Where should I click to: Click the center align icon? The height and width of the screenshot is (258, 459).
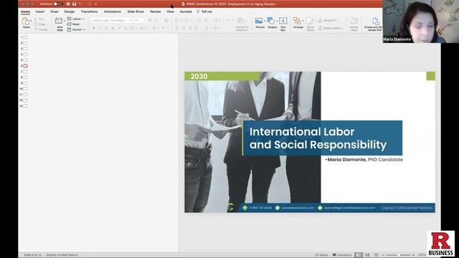click(184, 28)
